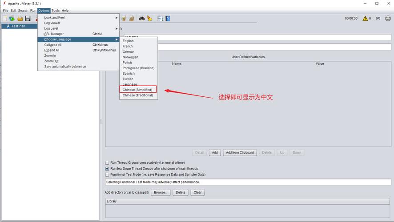Click the Library table header
Viewport: 394px width, 222px height.
point(248,201)
